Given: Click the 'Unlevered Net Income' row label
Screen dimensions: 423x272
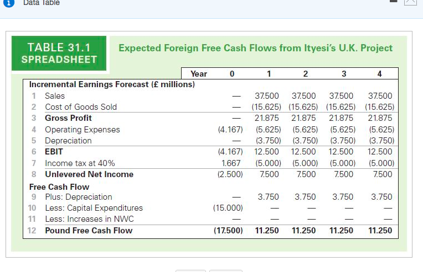Looking at the screenshot, I should click(89, 174).
